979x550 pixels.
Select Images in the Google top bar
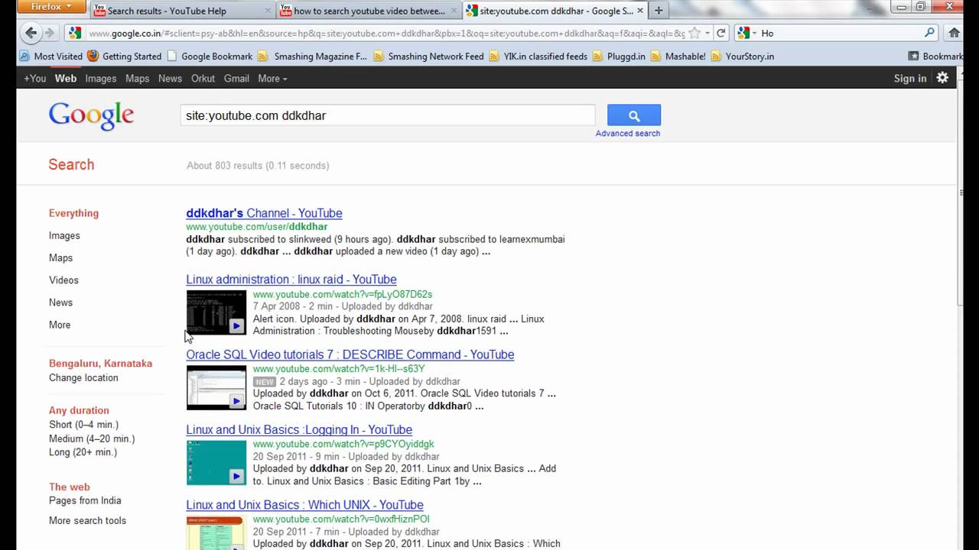tap(101, 79)
